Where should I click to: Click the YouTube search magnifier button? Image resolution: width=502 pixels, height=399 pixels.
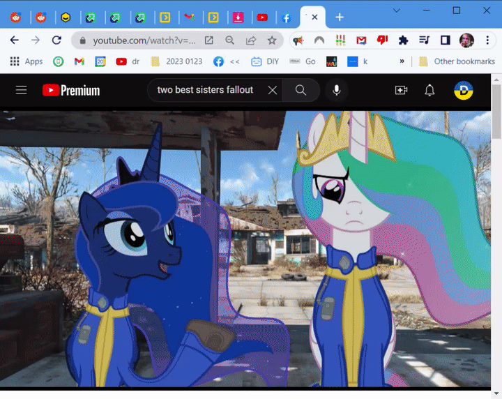(301, 90)
